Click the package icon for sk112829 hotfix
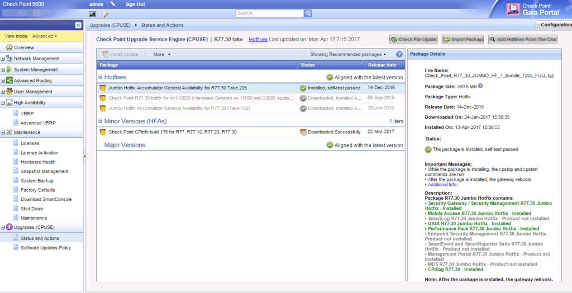Screen dimensions: 572x293 click(x=103, y=98)
